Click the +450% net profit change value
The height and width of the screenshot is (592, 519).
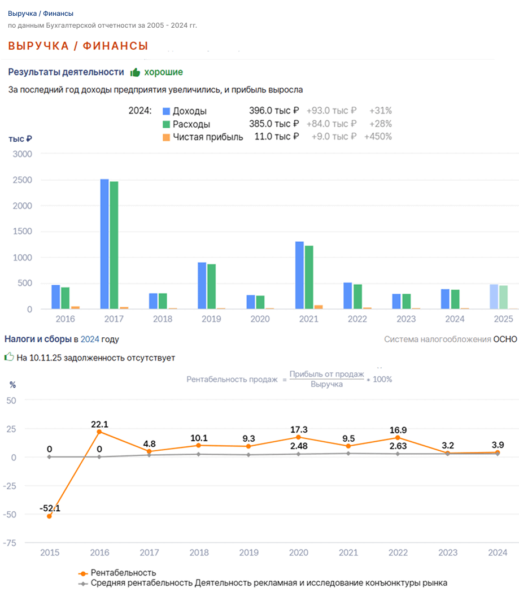pyautogui.click(x=378, y=137)
